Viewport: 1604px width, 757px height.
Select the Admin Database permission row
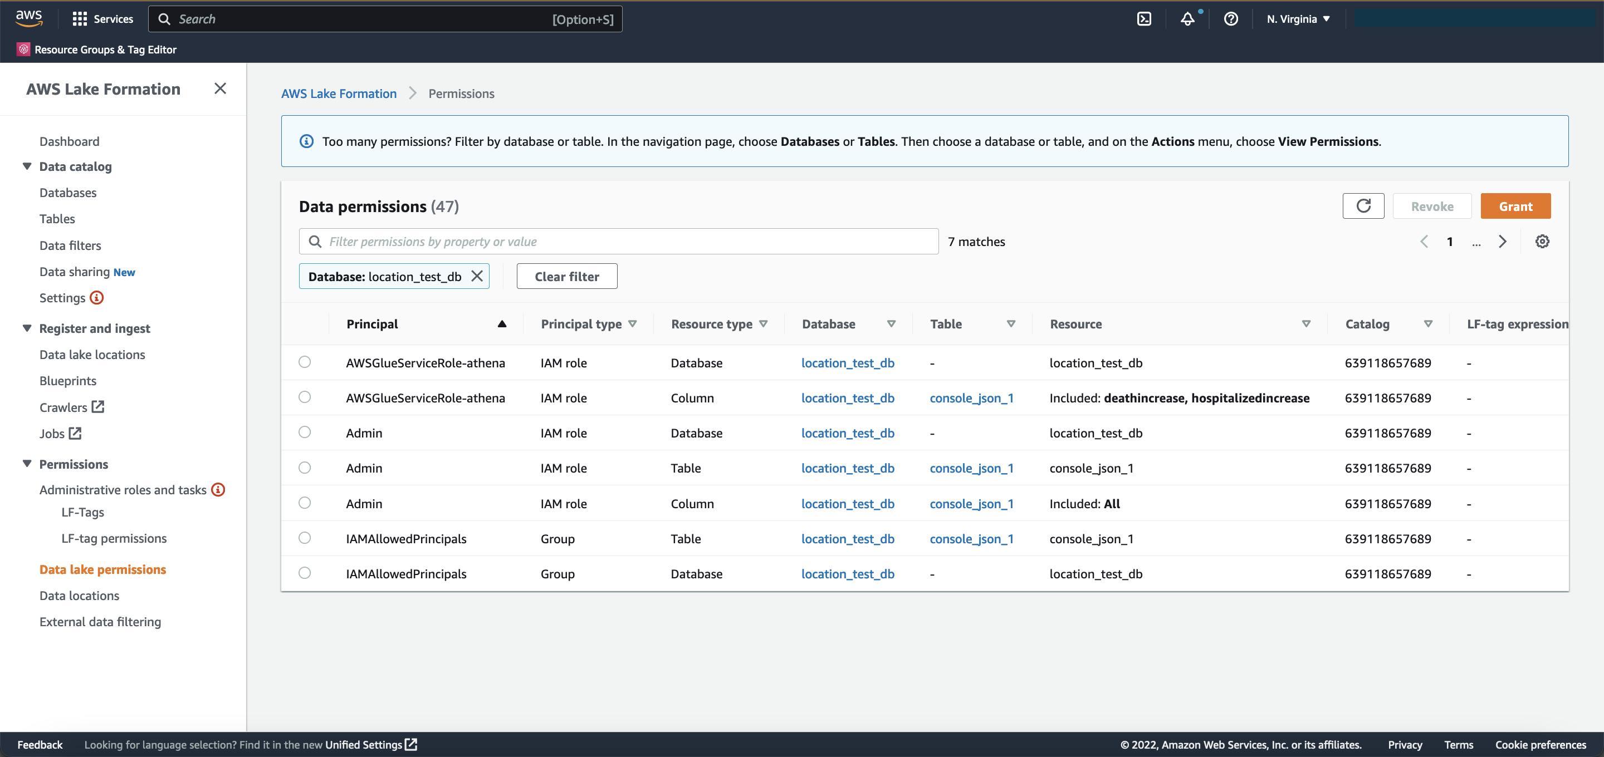(x=305, y=432)
